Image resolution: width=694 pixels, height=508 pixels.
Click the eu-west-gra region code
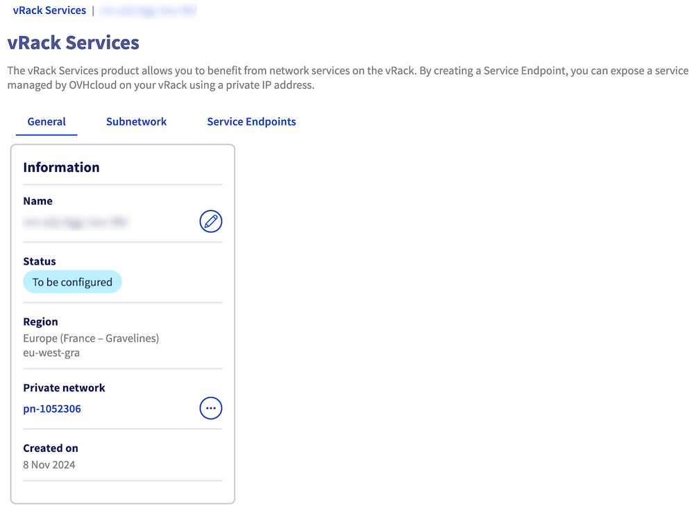point(52,353)
